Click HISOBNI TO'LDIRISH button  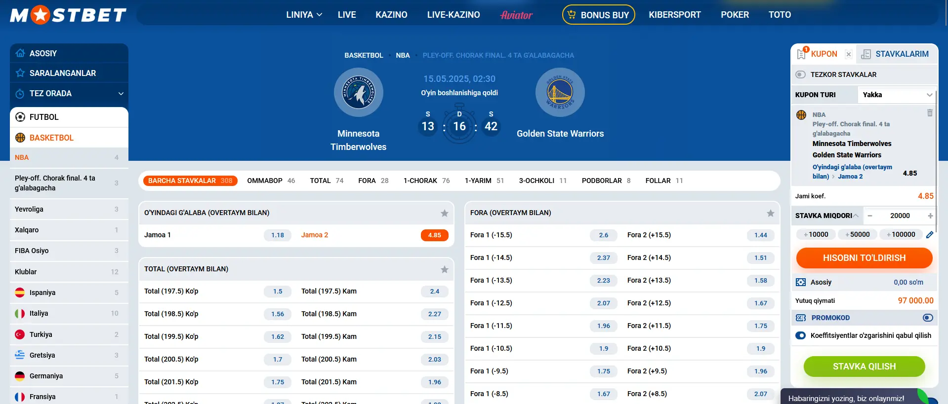point(865,258)
